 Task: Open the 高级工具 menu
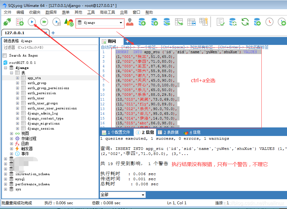[x=107, y=12]
